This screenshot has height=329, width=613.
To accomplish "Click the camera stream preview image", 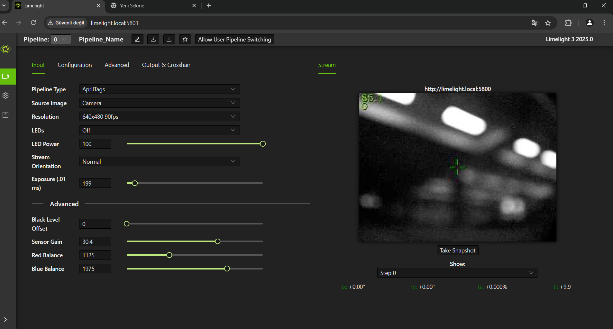I will (x=457, y=167).
